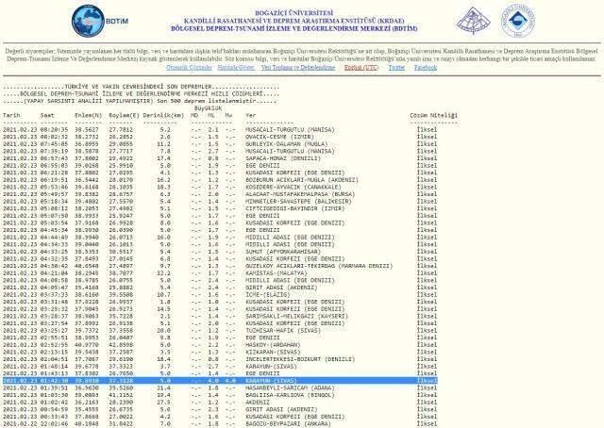The image size is (604, 428).
Task: Click 'SUHUT (AFYONKARAHISAR)' location text
Action: (x=283, y=252)
